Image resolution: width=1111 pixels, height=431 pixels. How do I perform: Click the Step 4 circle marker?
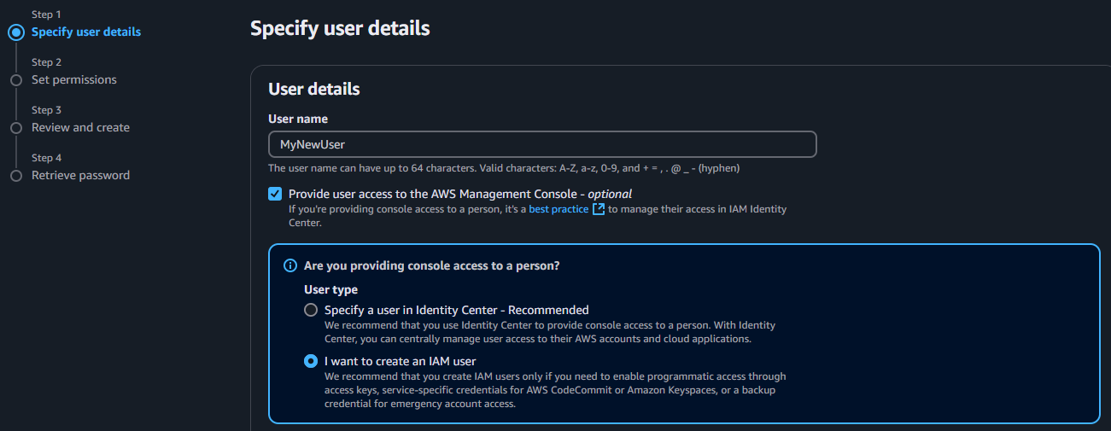(15, 176)
